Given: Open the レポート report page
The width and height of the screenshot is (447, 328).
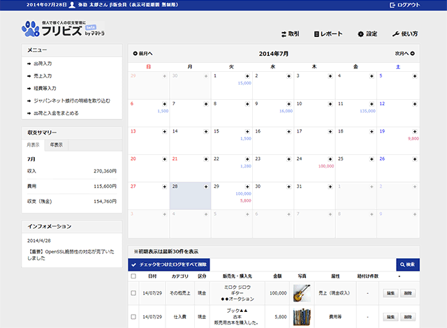Looking at the screenshot, I should tap(328, 33).
